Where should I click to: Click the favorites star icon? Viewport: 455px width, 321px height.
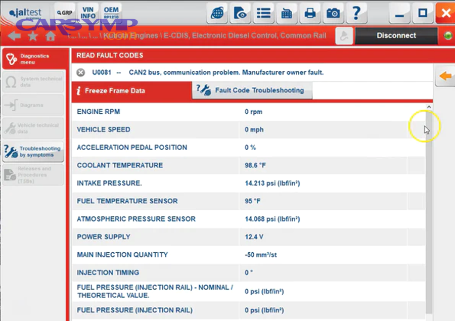pyautogui.click(x=33, y=36)
